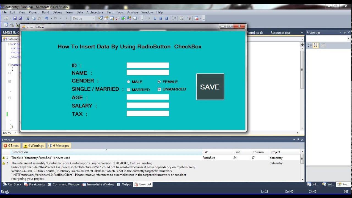Uncheck the UNMARRIED checkbox
The height and width of the screenshot is (198, 352).
(159, 89)
